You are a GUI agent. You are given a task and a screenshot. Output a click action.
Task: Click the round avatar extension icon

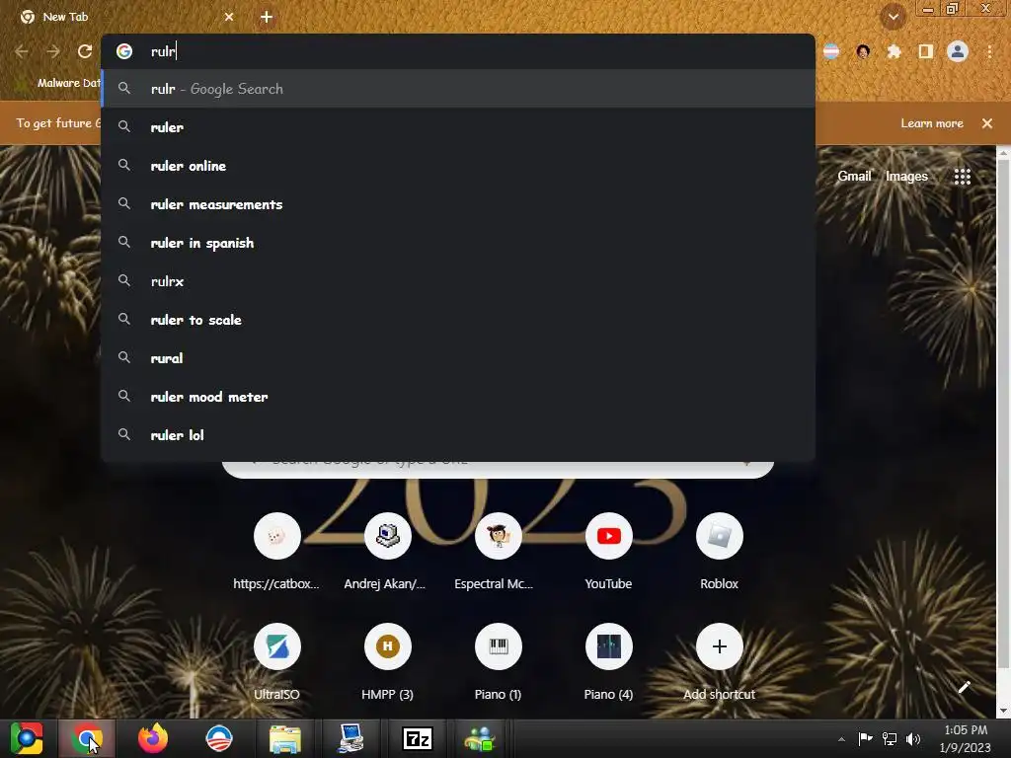(863, 51)
